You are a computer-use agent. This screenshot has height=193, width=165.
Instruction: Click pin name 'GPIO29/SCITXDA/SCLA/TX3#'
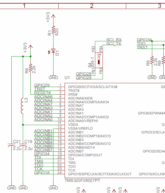(x=93, y=87)
